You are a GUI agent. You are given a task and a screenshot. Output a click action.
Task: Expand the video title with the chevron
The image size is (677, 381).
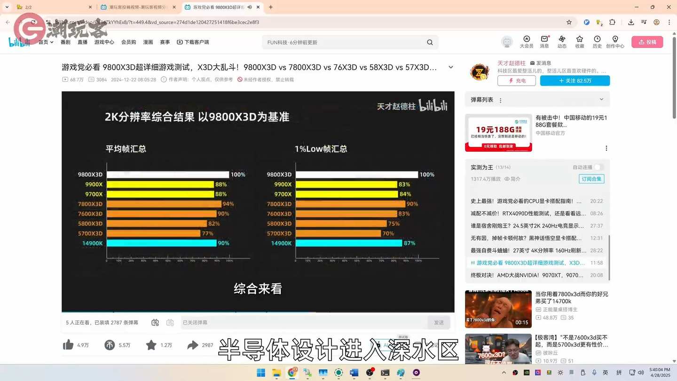(x=450, y=67)
